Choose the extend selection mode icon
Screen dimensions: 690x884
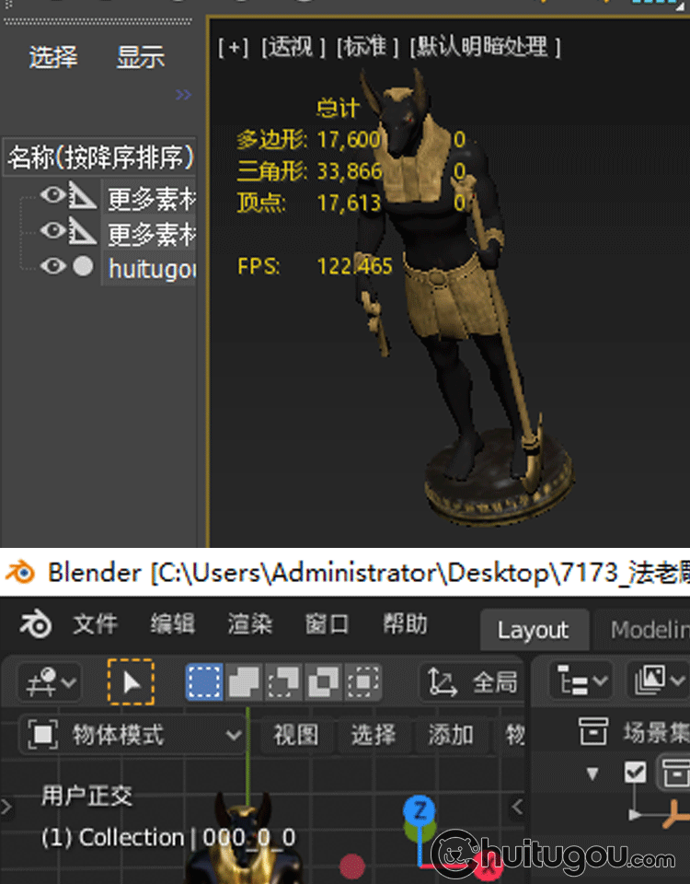(243, 682)
